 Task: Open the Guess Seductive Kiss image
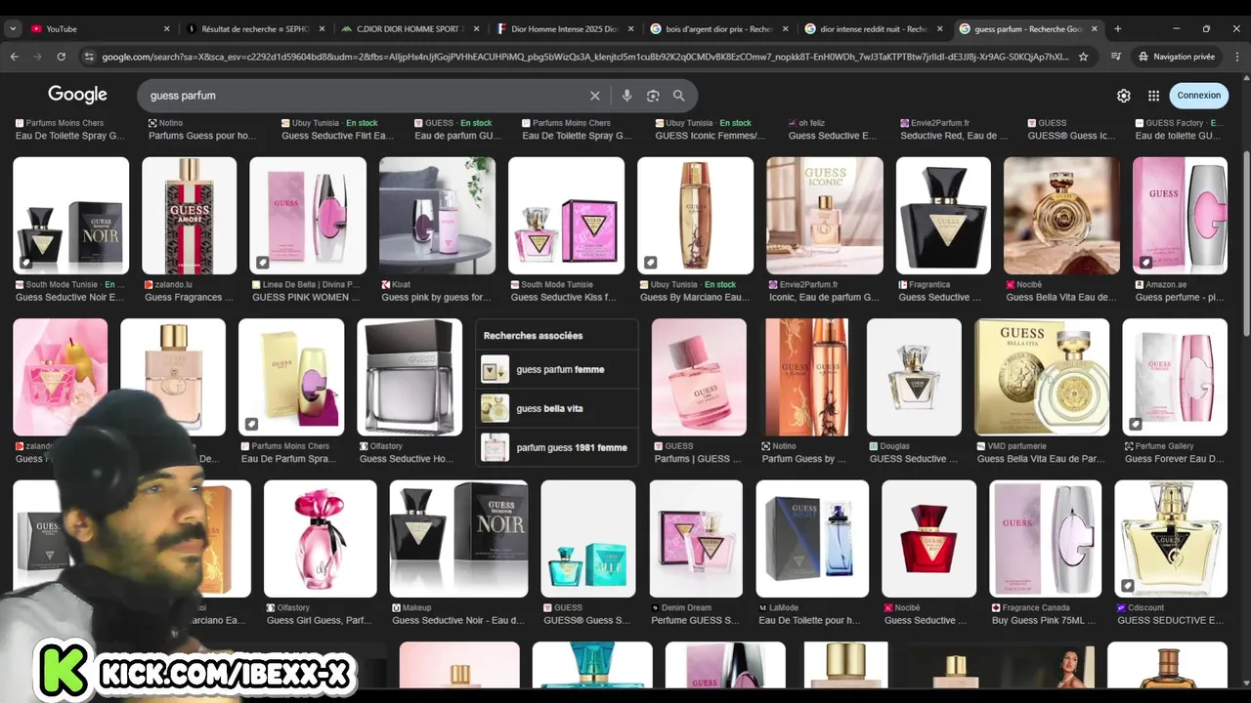tap(566, 216)
